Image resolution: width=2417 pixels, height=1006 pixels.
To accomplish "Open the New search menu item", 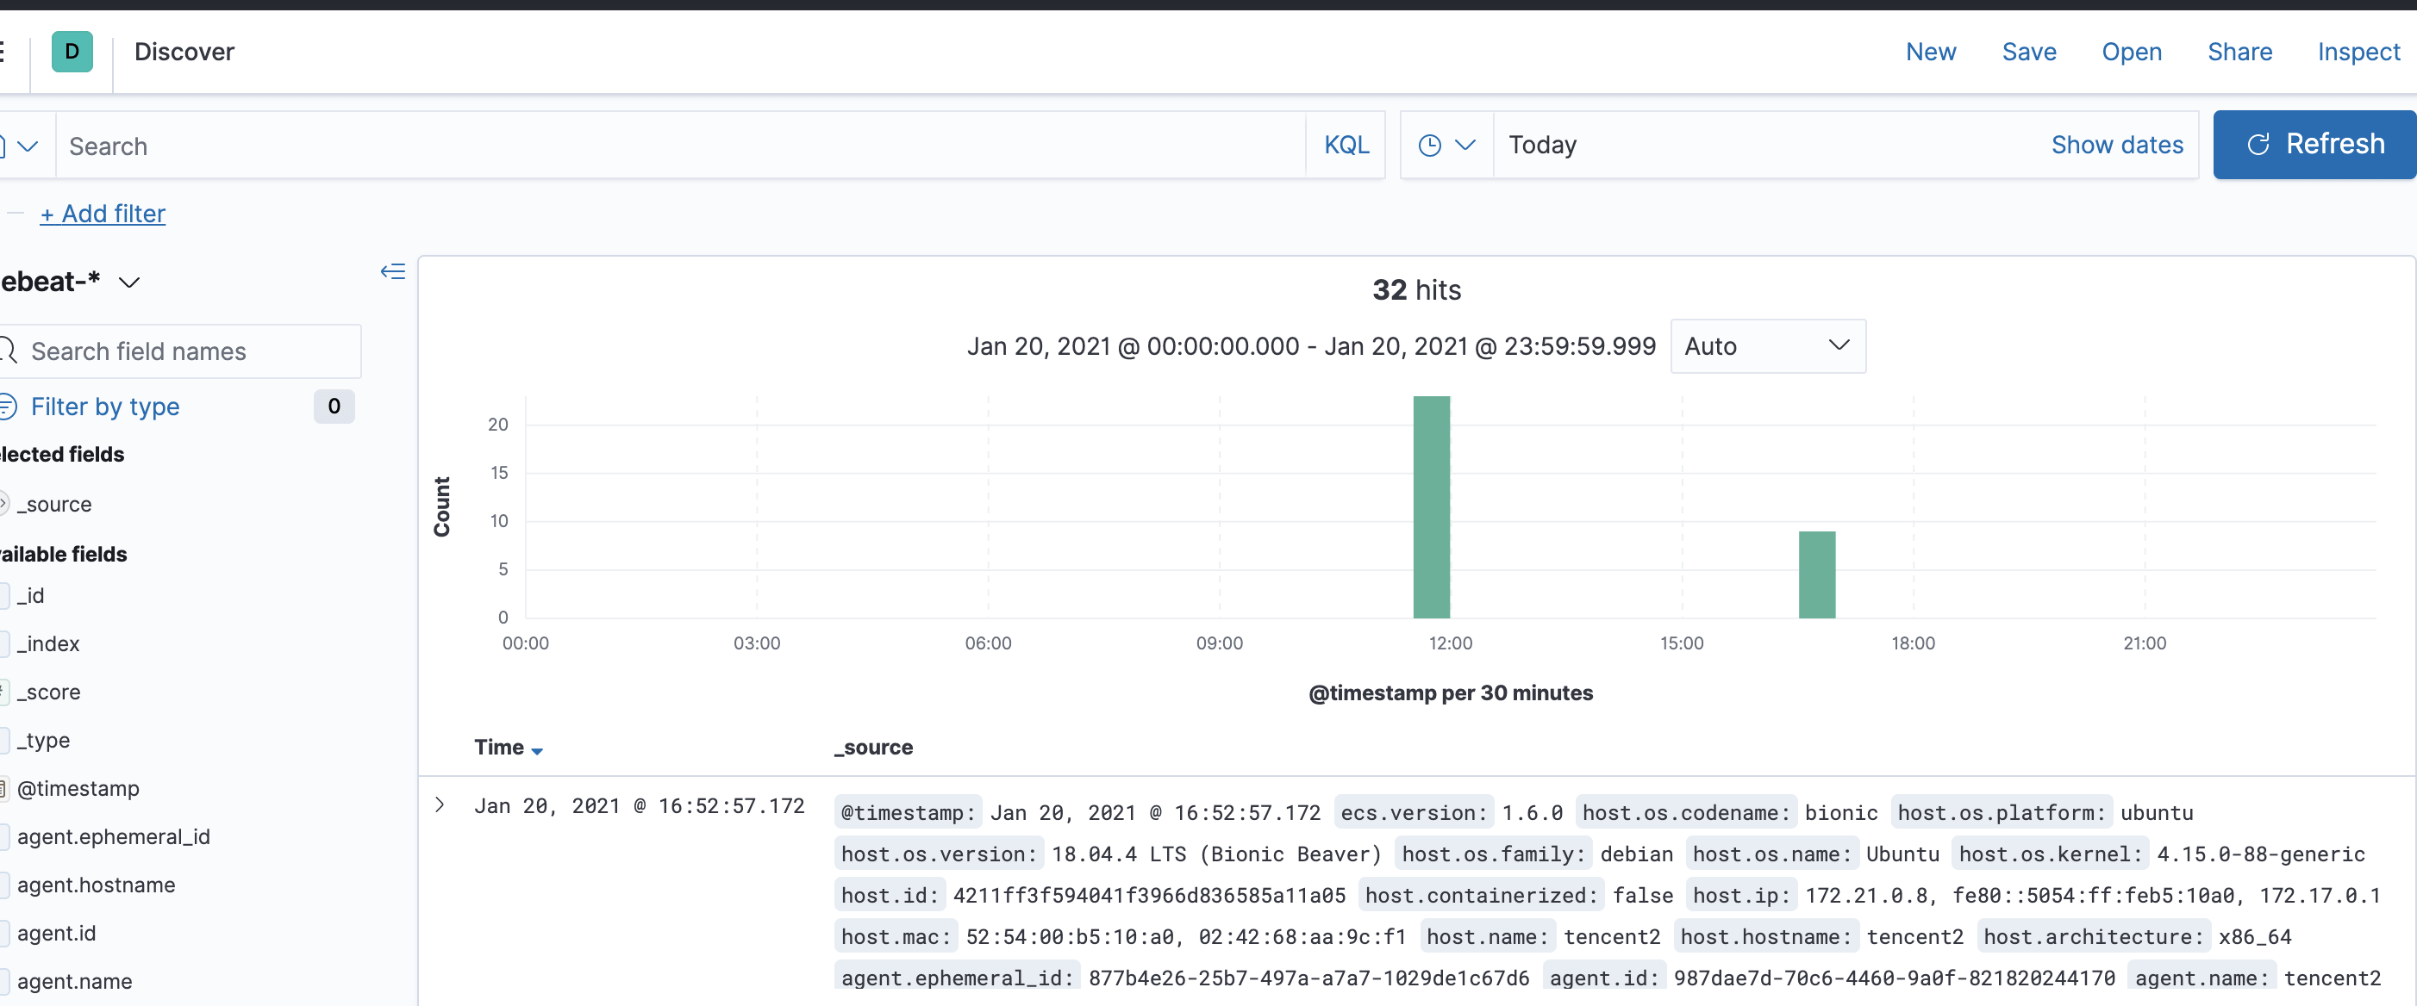I will pos(1930,52).
